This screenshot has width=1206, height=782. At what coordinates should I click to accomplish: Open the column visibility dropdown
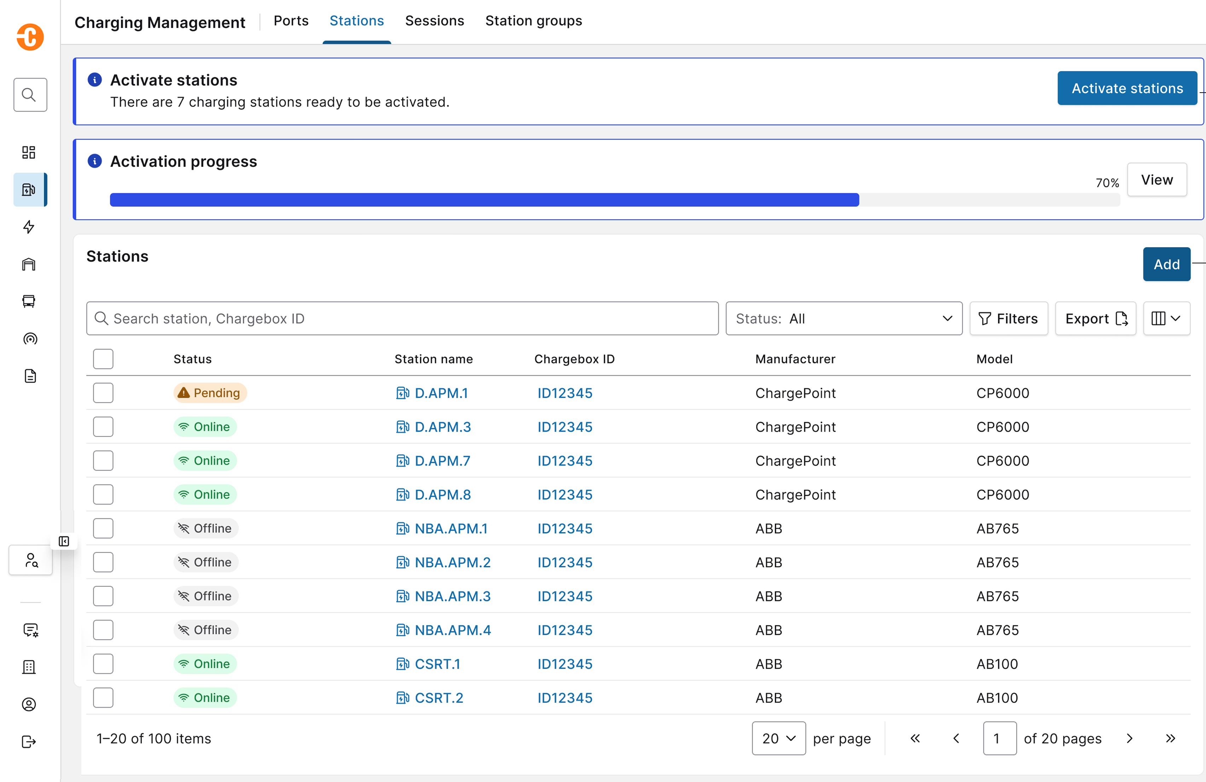[x=1166, y=319]
